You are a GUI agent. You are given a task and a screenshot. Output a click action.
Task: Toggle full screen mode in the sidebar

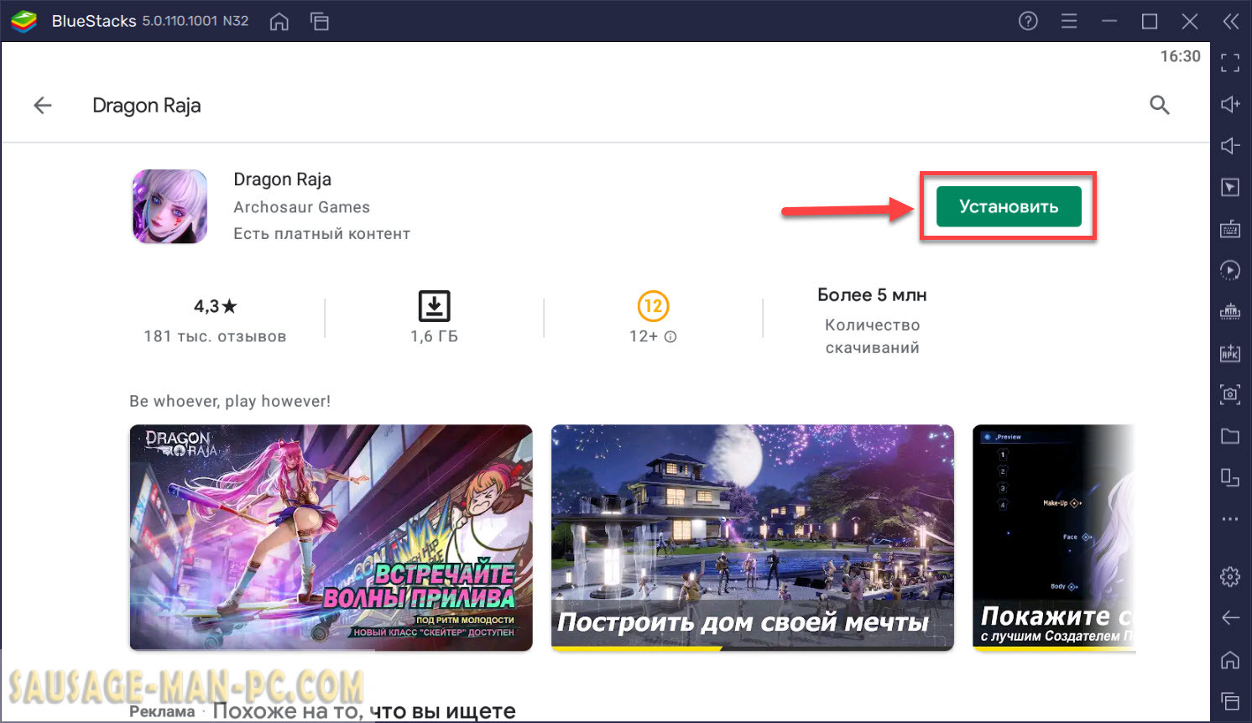[1230, 63]
